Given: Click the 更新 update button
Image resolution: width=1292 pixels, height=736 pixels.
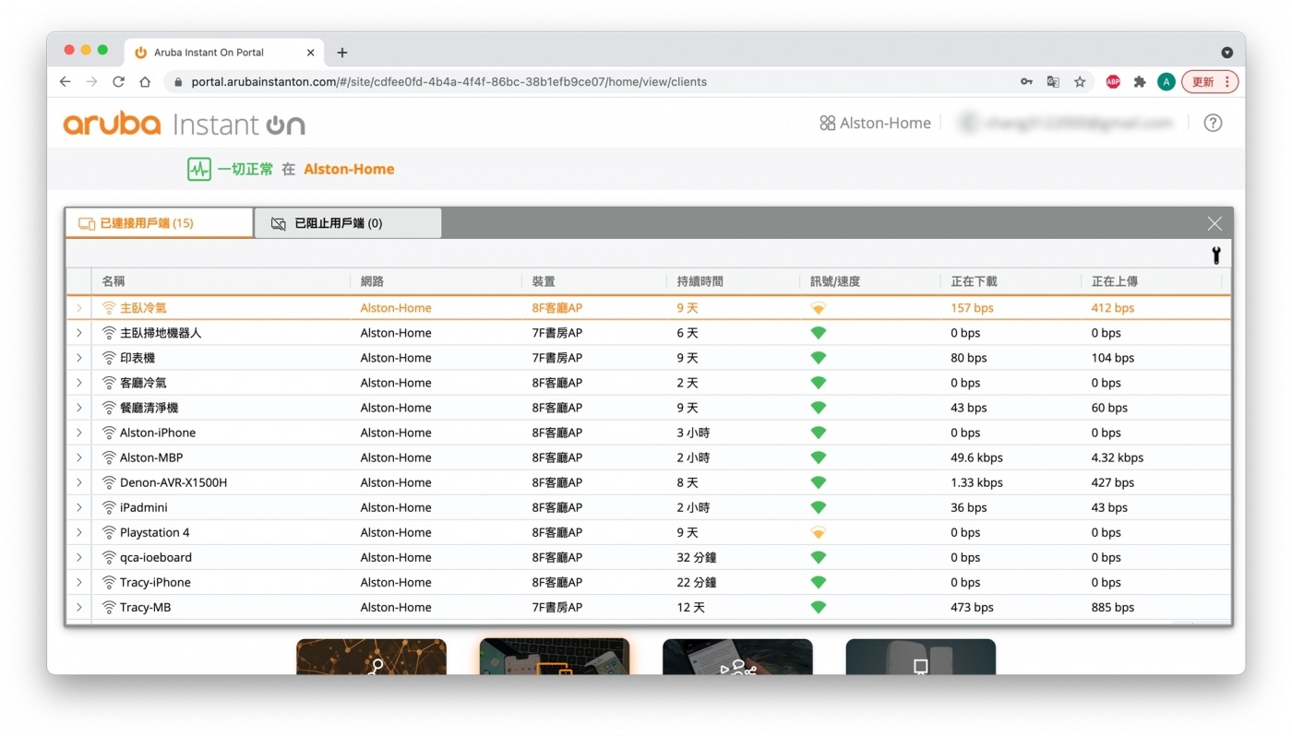Looking at the screenshot, I should pos(1210,81).
